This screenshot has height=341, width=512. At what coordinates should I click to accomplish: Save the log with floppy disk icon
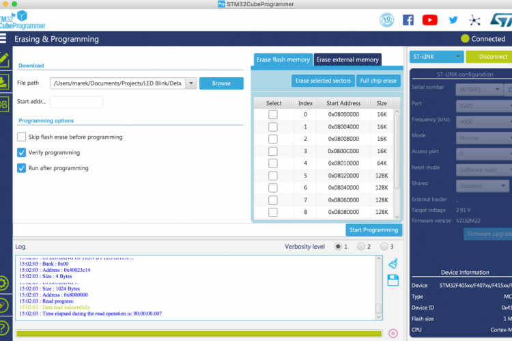[x=393, y=280]
